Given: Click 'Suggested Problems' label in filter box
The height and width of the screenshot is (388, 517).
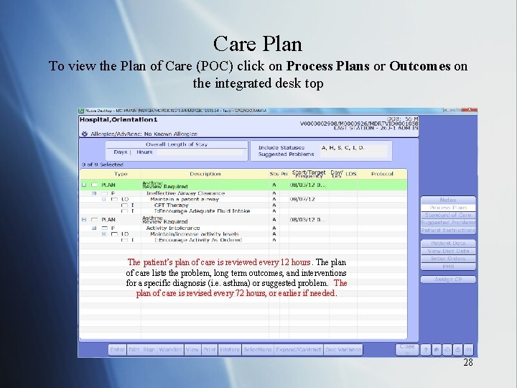Looking at the screenshot, I should pos(286,154).
